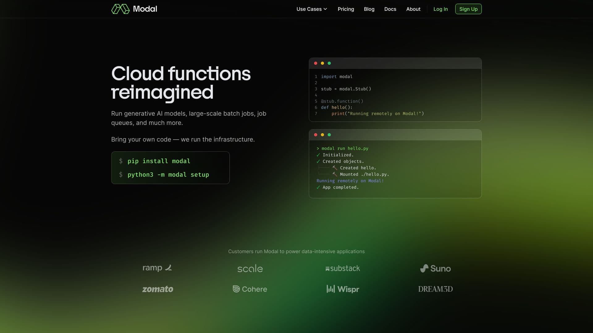Open the Substack logo link

click(343, 268)
